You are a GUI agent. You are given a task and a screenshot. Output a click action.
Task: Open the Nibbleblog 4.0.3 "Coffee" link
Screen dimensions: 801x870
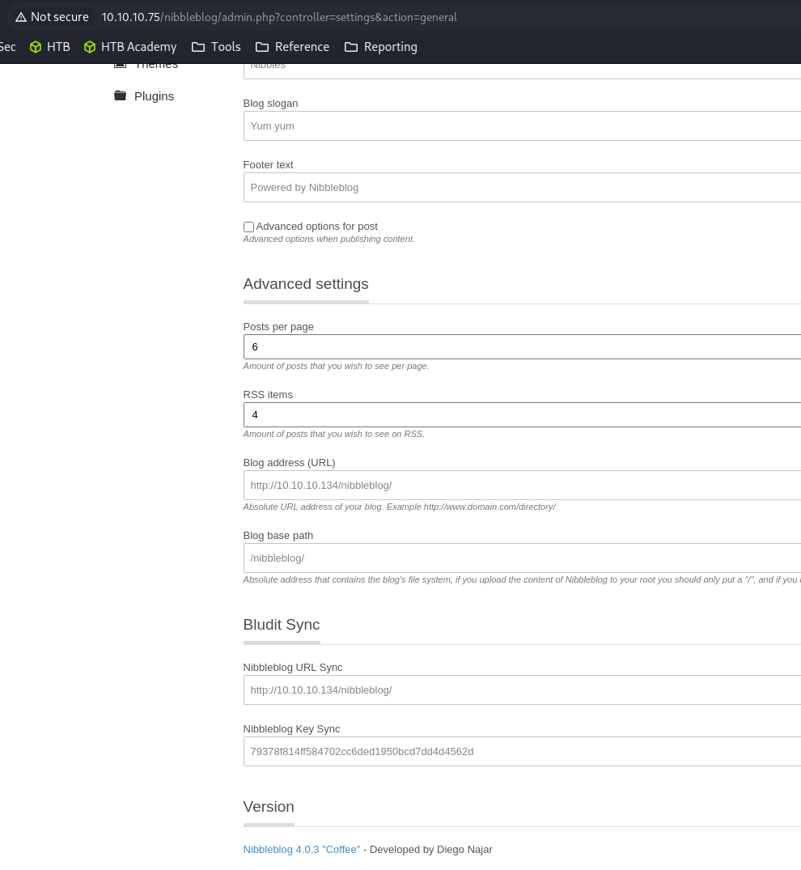301,850
